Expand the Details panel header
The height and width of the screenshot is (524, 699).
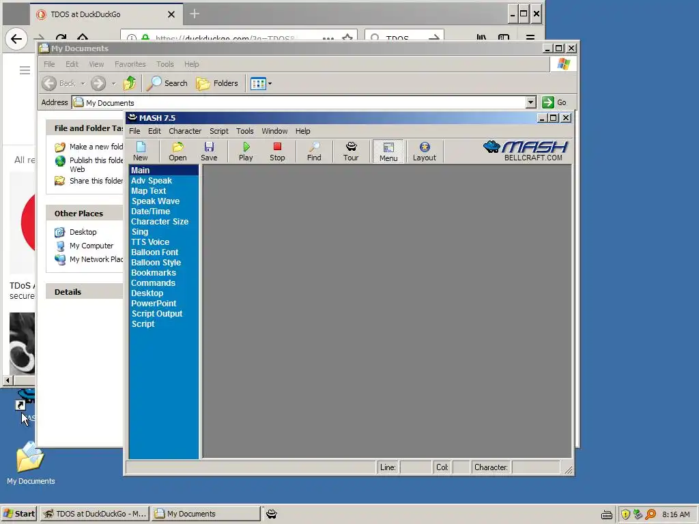click(x=85, y=292)
